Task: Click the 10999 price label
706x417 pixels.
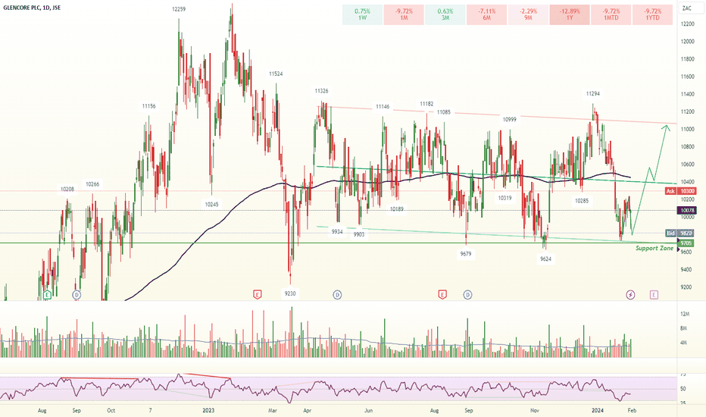Action: (x=510, y=120)
